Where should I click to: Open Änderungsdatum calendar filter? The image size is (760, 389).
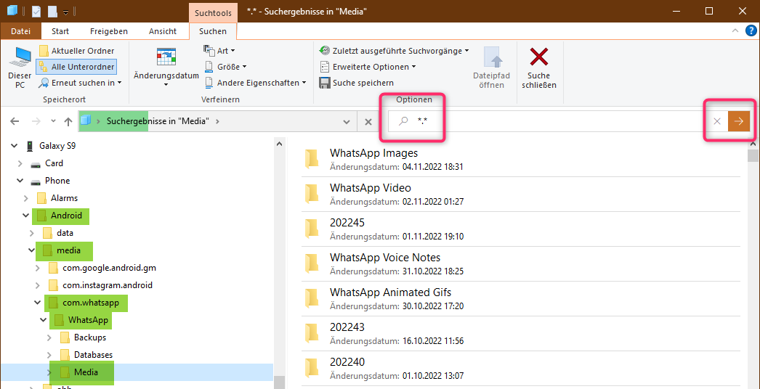coord(166,66)
